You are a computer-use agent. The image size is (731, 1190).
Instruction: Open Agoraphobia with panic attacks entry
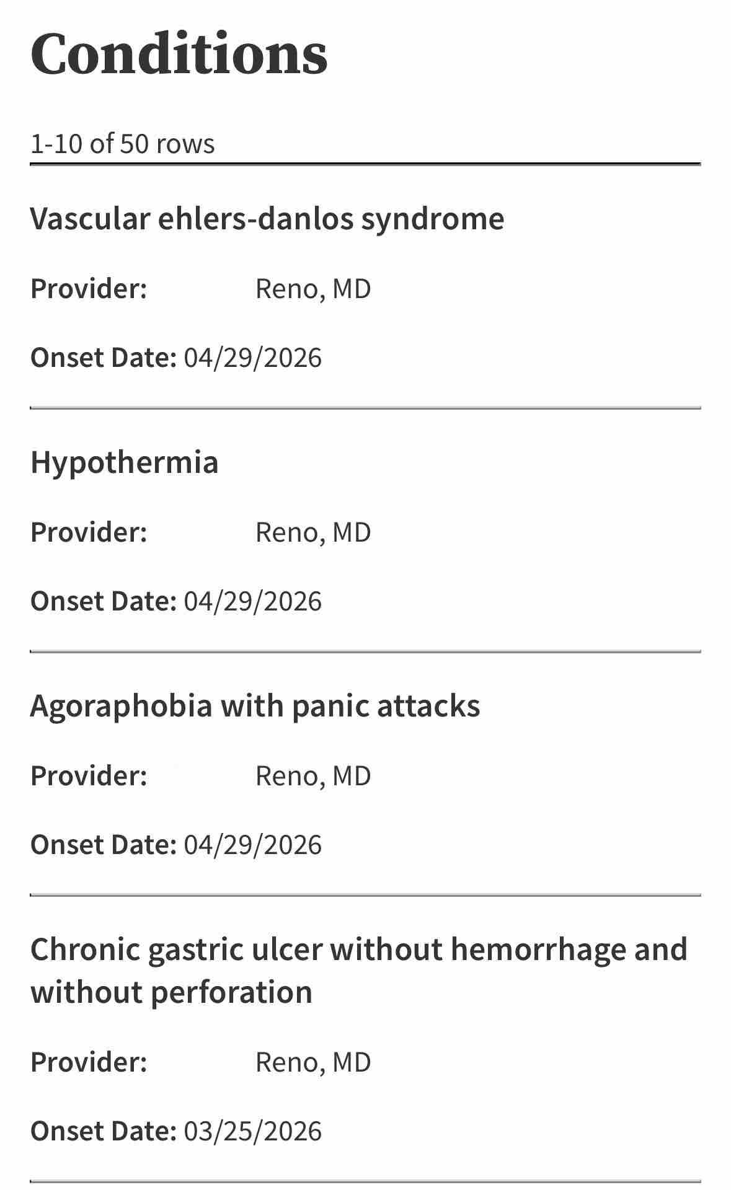click(x=255, y=706)
